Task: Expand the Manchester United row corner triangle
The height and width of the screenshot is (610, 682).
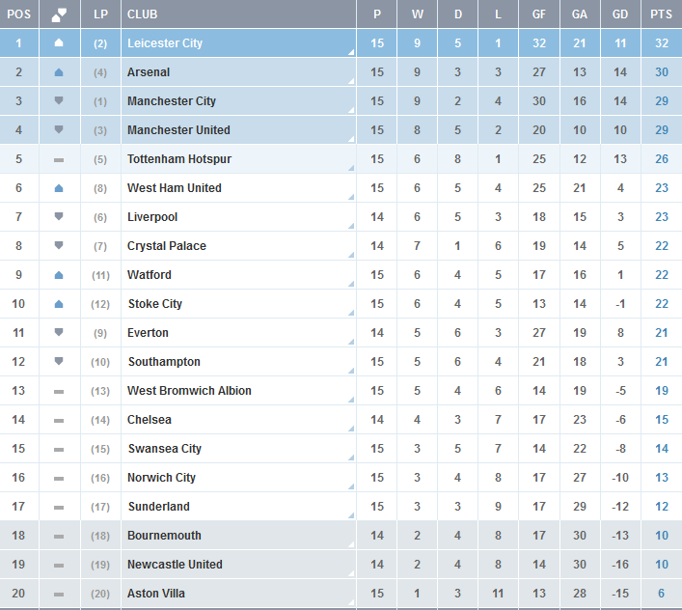Action: click(351, 140)
